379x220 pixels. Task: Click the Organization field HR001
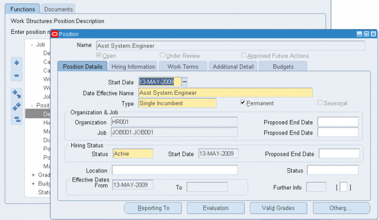(x=174, y=122)
